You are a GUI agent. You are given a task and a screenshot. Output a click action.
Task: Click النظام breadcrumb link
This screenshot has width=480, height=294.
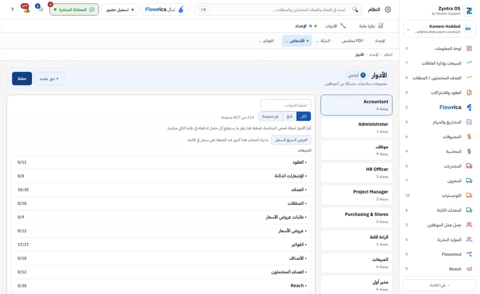(388, 55)
